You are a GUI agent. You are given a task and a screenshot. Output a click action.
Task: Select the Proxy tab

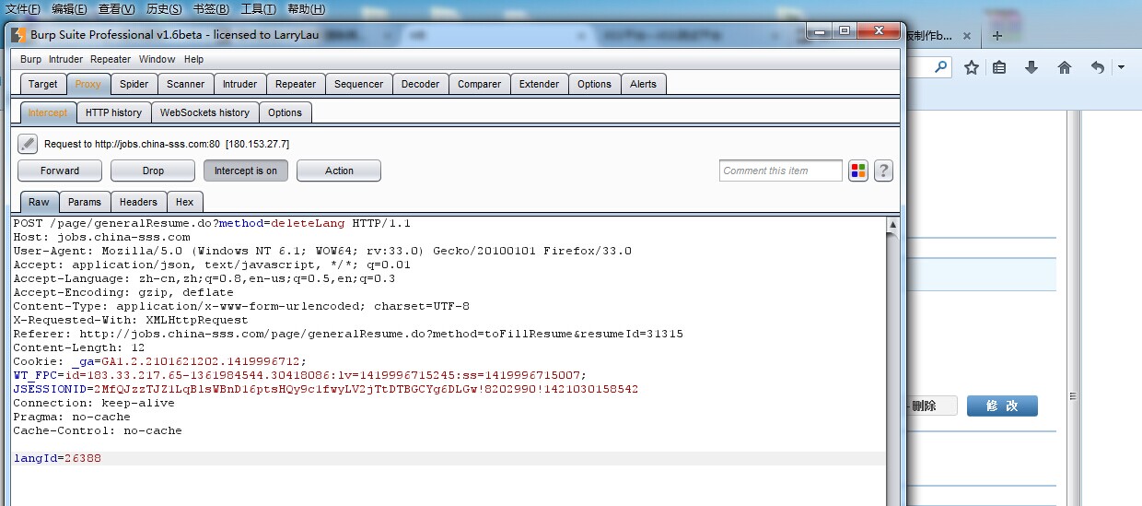[88, 84]
